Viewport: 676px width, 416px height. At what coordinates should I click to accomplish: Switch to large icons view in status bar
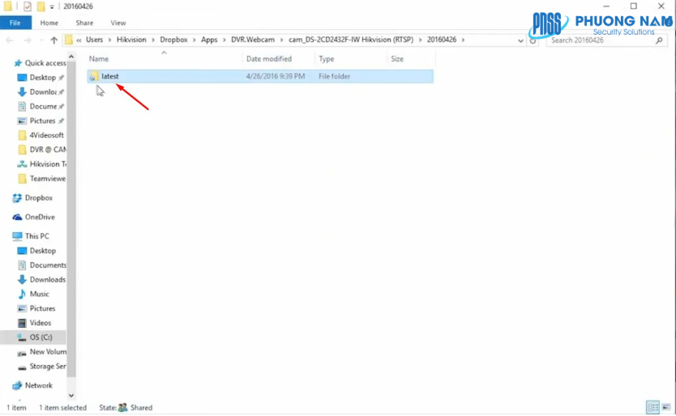pos(666,407)
